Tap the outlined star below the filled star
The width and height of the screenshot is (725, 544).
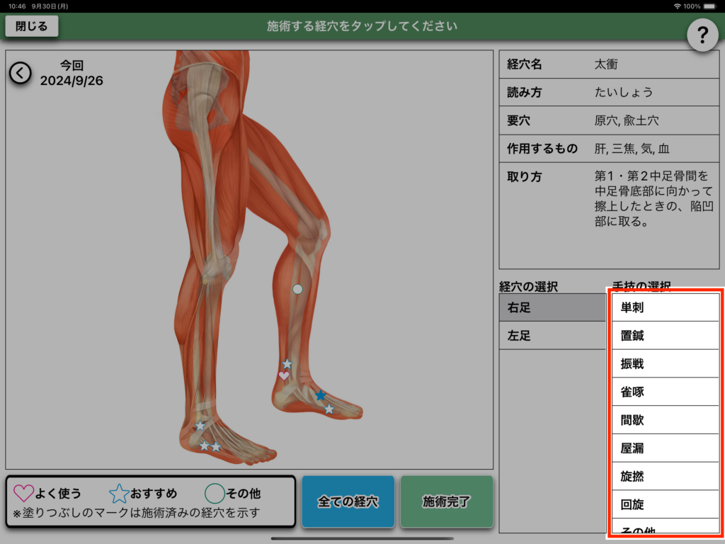(329, 409)
